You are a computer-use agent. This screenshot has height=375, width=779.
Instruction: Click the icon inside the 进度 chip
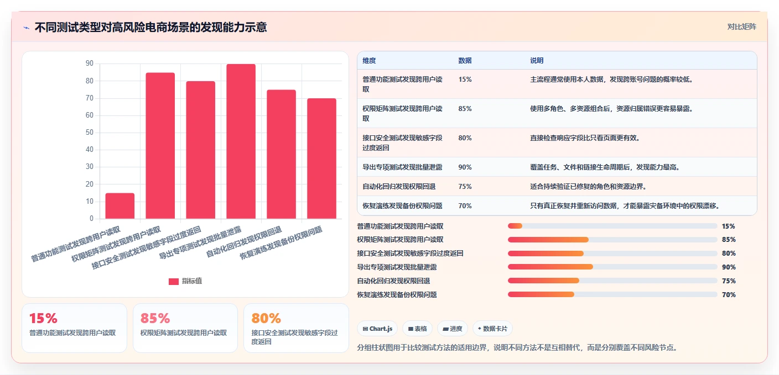tap(445, 329)
